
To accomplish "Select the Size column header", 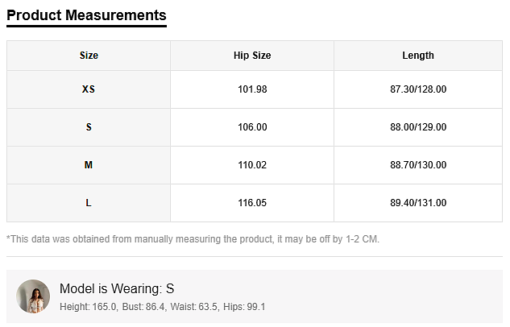I will click(89, 56).
